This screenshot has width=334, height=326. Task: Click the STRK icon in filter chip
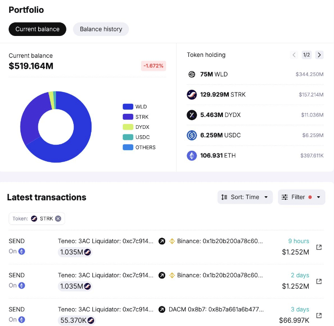tap(34, 219)
